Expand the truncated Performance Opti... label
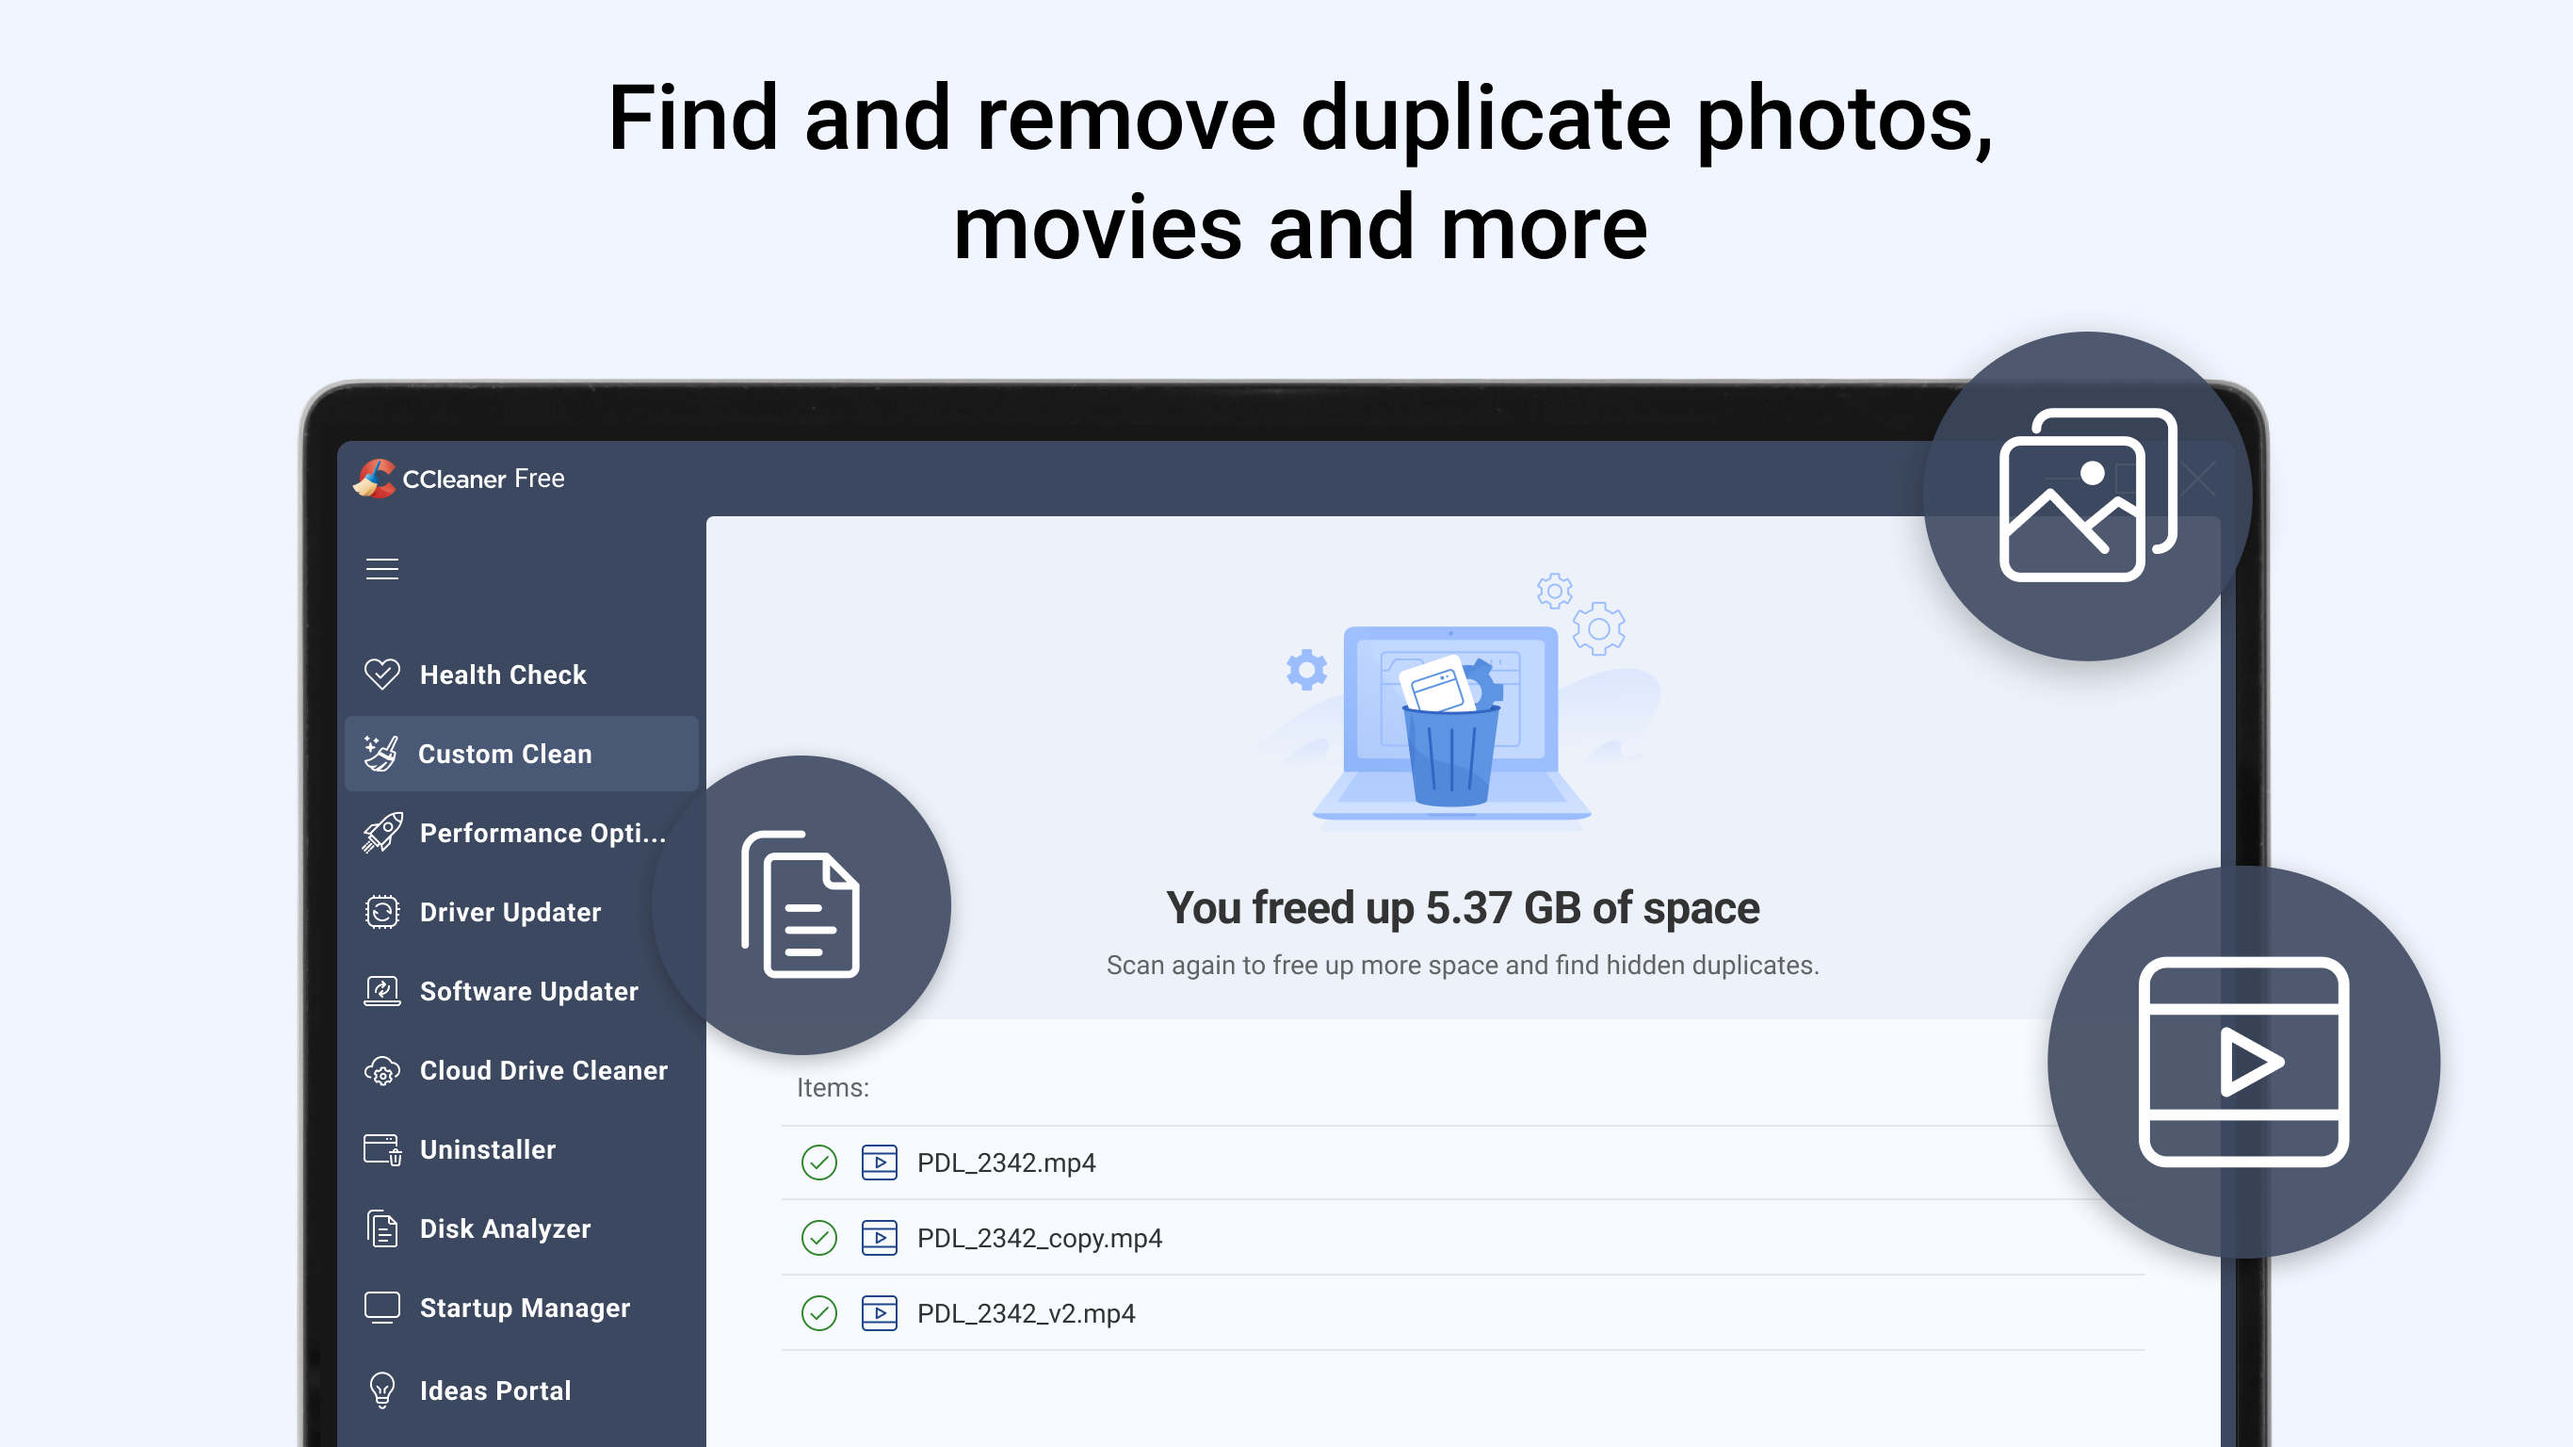Screen dimensions: 2573x1447 (x=544, y=833)
